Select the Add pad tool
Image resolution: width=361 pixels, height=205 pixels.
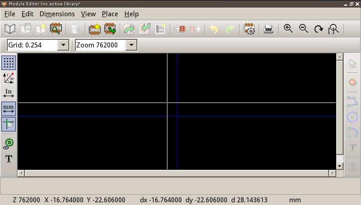click(352, 82)
